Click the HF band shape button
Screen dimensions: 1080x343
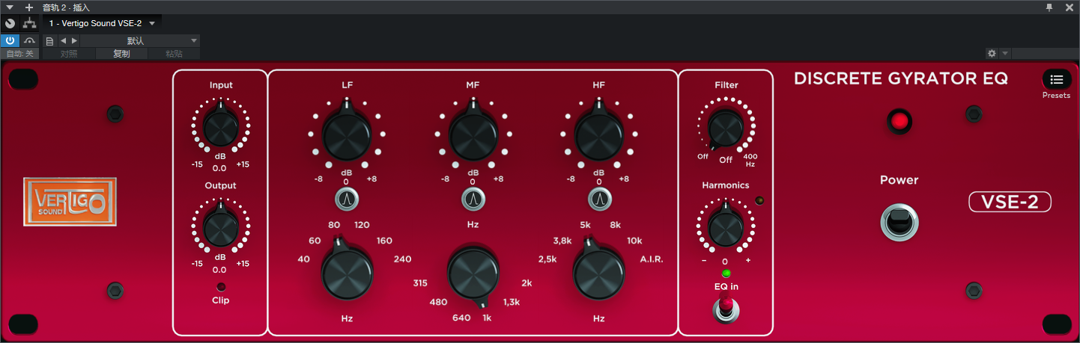(x=598, y=199)
